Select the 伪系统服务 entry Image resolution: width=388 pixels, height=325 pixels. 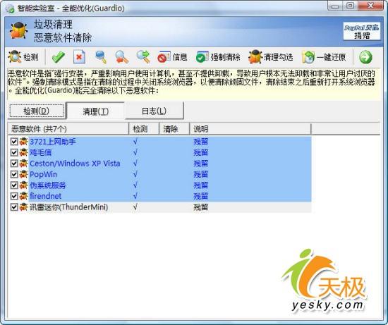[48, 185]
